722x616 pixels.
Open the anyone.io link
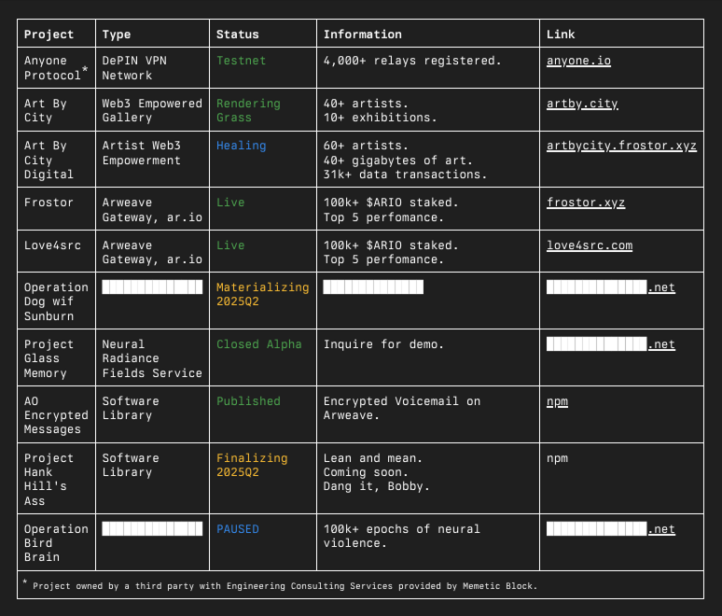click(578, 61)
